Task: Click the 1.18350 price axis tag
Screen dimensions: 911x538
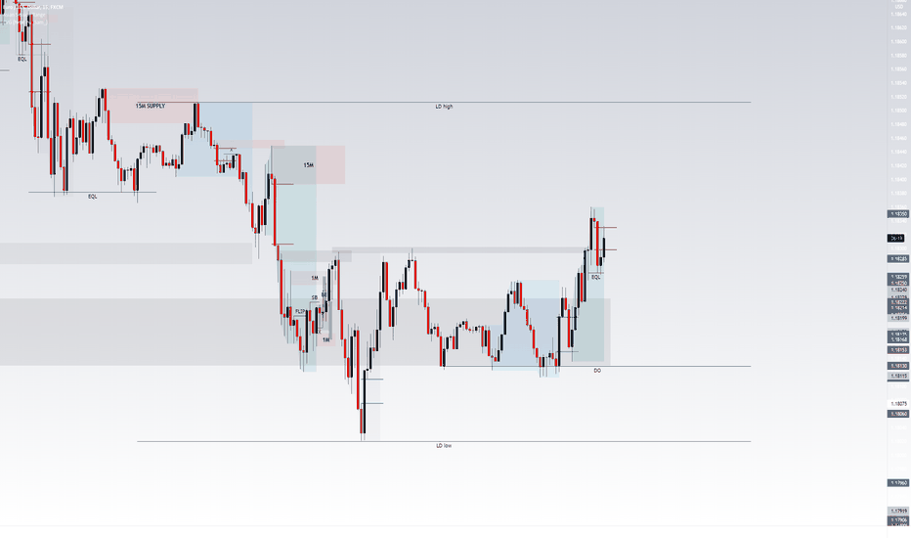Action: click(898, 214)
